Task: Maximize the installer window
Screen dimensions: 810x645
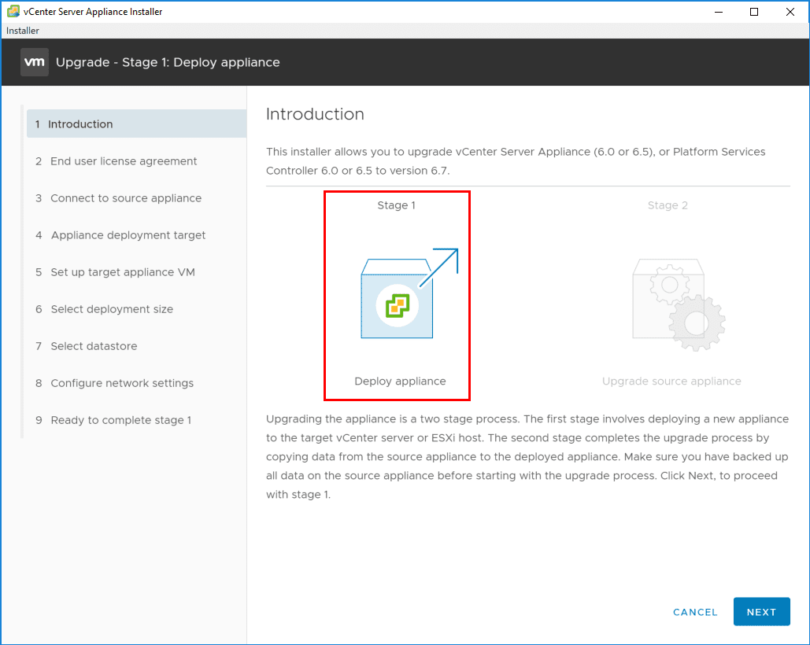Action: [x=754, y=12]
